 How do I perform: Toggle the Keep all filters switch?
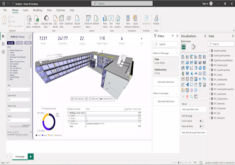pyautogui.click(x=201, y=126)
